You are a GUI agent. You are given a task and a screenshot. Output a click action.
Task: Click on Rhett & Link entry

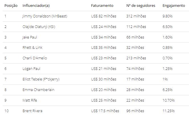(32, 48)
